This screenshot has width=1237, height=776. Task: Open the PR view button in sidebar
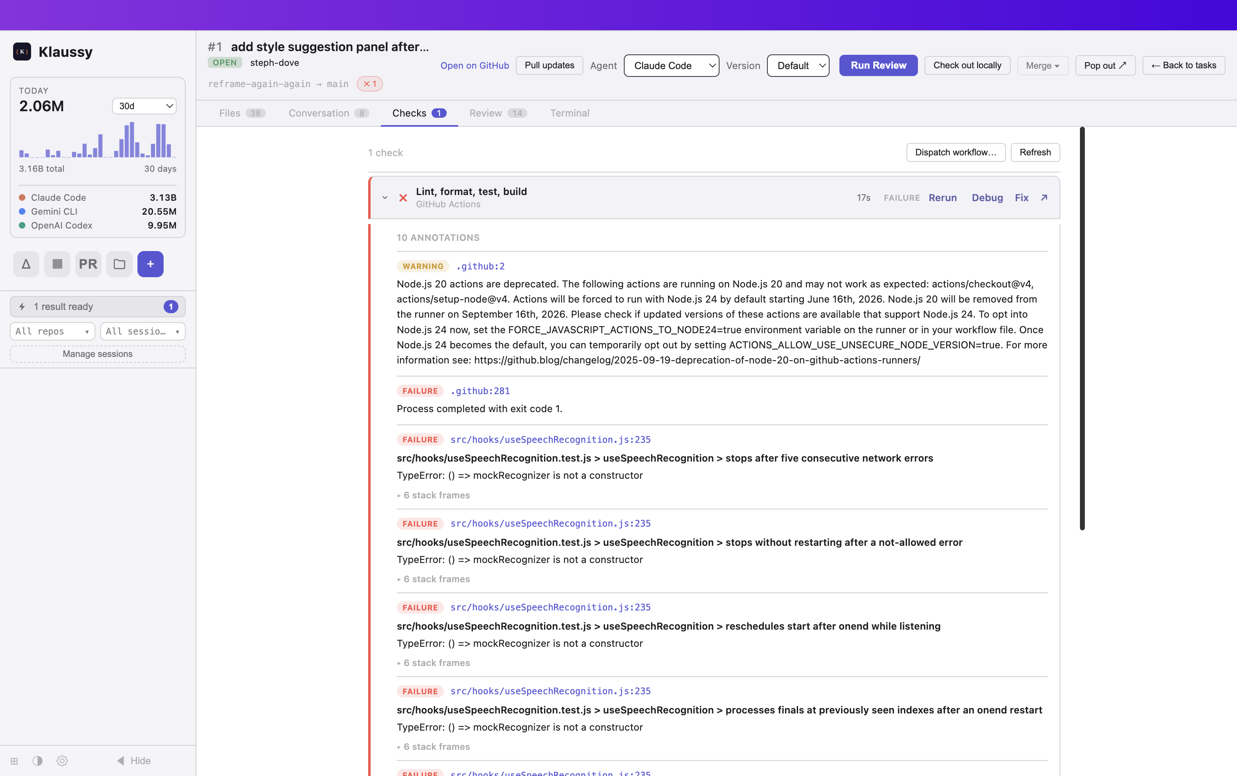88,264
